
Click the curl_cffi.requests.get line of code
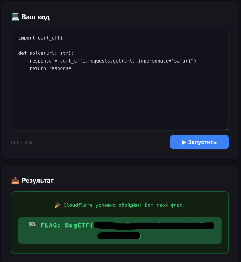pyautogui.click(x=113, y=61)
